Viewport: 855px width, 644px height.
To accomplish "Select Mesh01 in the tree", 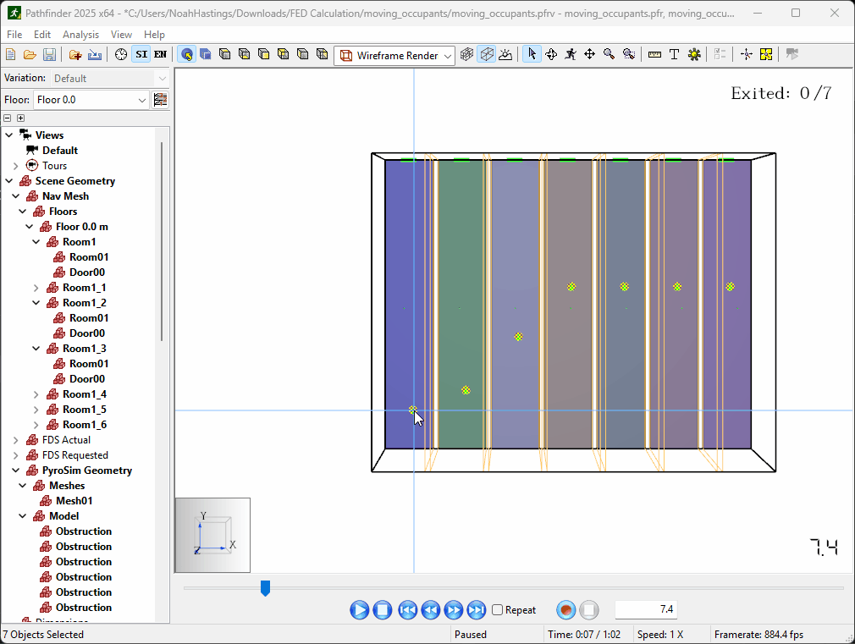I will click(74, 501).
